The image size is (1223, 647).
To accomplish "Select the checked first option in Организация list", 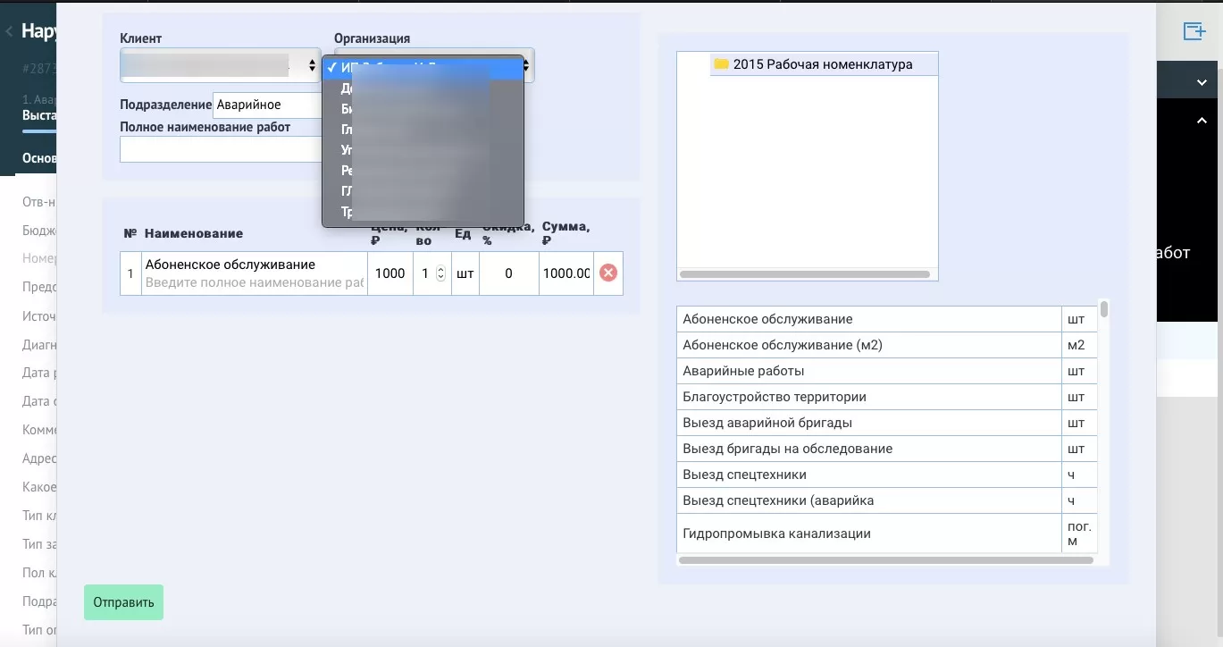I will point(423,68).
